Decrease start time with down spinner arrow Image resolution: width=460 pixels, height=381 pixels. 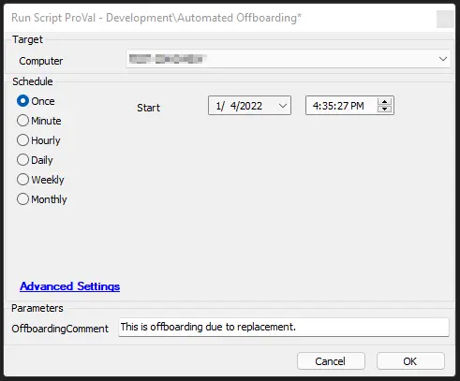[385, 109]
